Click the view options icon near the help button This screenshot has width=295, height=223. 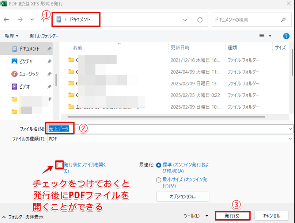coord(262,36)
